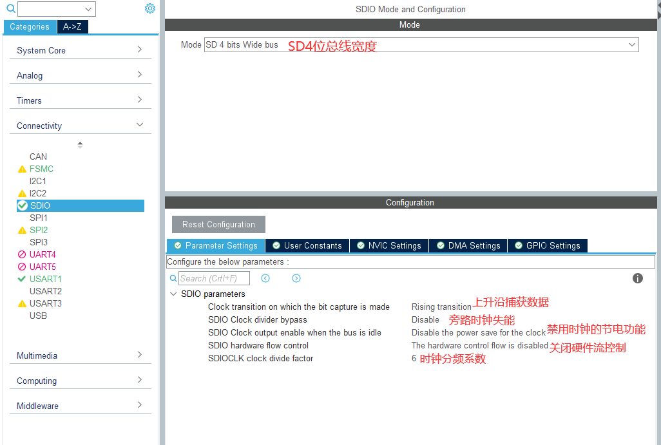Expand the System Core category
The height and width of the screenshot is (445, 661).
pos(80,50)
